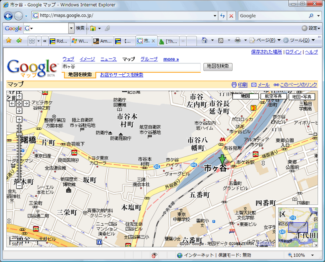
Task: Expand the address bar URL dropdown
Action: click(215, 16)
